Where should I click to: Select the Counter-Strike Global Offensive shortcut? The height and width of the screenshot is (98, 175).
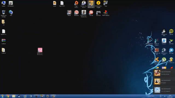(x=91, y=4)
